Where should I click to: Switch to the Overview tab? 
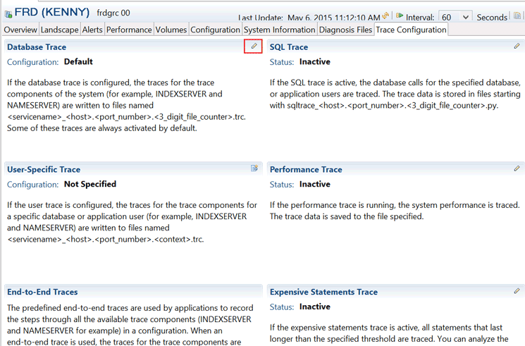click(20, 30)
